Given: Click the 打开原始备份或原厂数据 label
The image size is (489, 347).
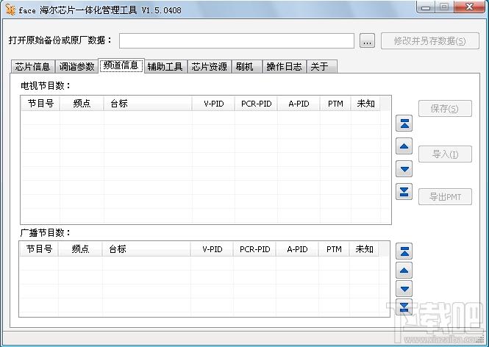Looking at the screenshot, I should [60, 40].
